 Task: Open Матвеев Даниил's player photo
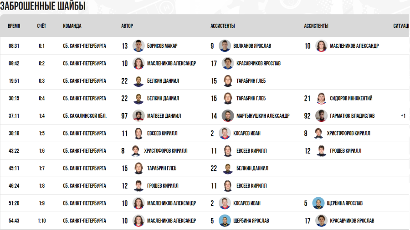click(138, 116)
